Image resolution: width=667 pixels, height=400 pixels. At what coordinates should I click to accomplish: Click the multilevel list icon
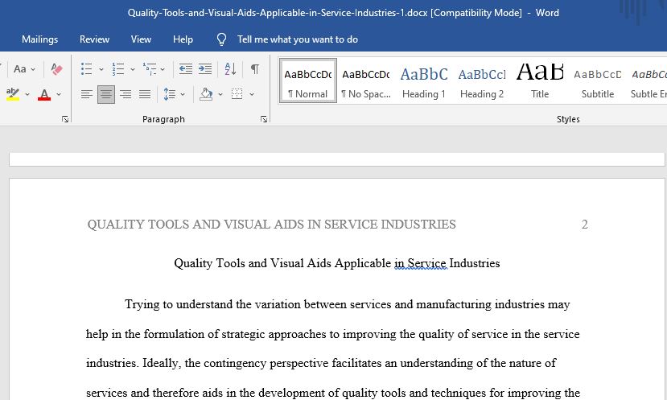click(150, 69)
